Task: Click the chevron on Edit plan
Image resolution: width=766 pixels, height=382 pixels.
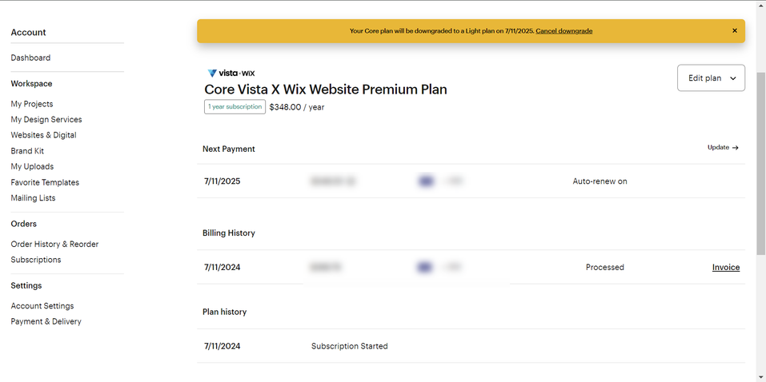Action: 732,78
